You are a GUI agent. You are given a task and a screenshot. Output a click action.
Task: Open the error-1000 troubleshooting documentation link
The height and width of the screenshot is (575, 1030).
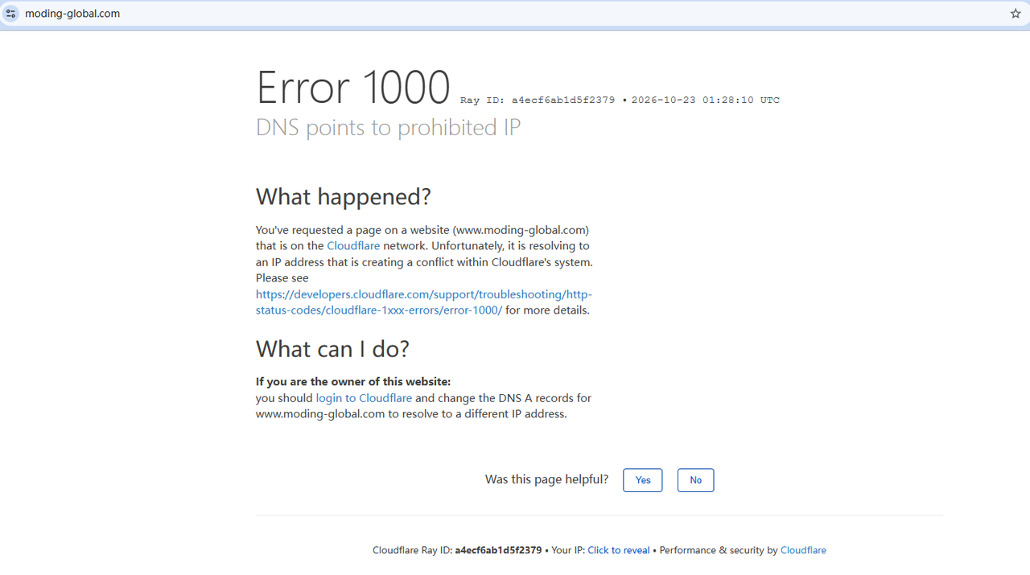pyautogui.click(x=424, y=302)
